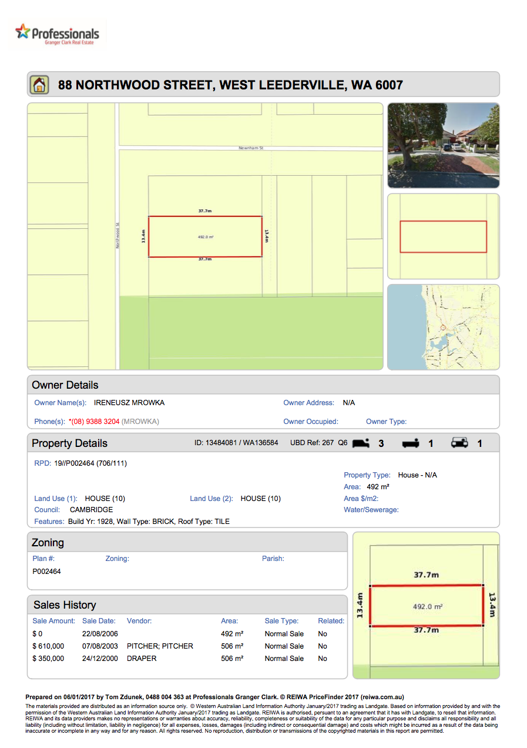This screenshot has width=527, height=748.
Task: Click the Owner Name(s) label
Action: (61, 403)
